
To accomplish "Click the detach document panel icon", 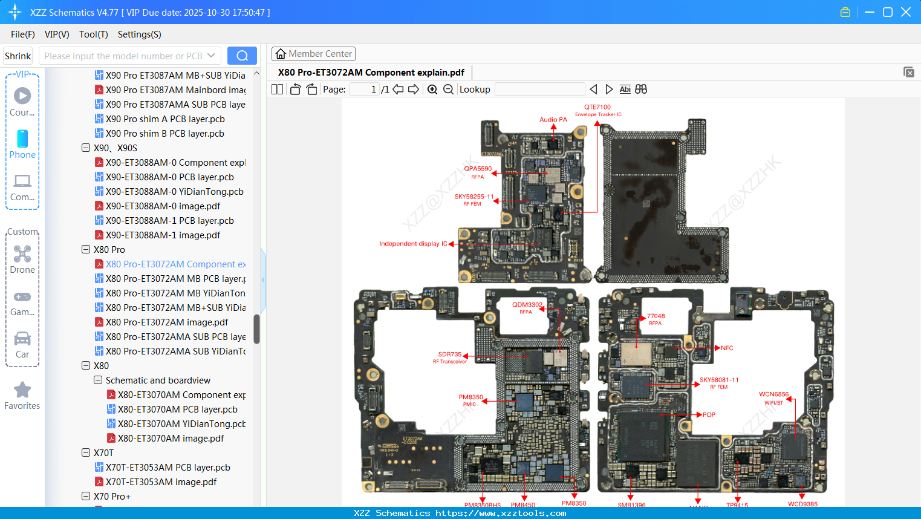I will pyautogui.click(x=908, y=72).
